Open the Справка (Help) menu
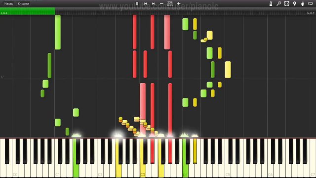Image resolution: width=316 pixels, height=178 pixels. tap(23, 3)
